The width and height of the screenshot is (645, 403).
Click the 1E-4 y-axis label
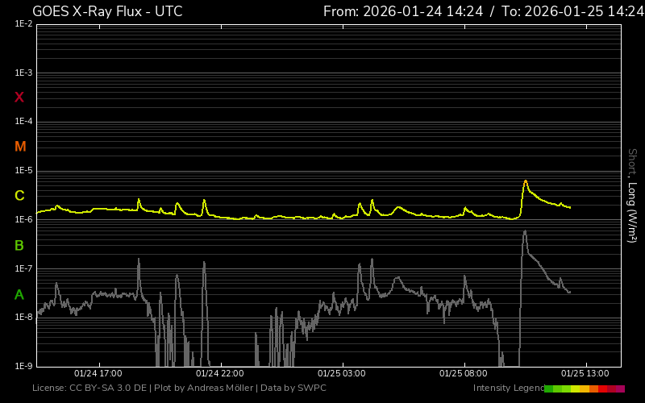click(x=23, y=122)
